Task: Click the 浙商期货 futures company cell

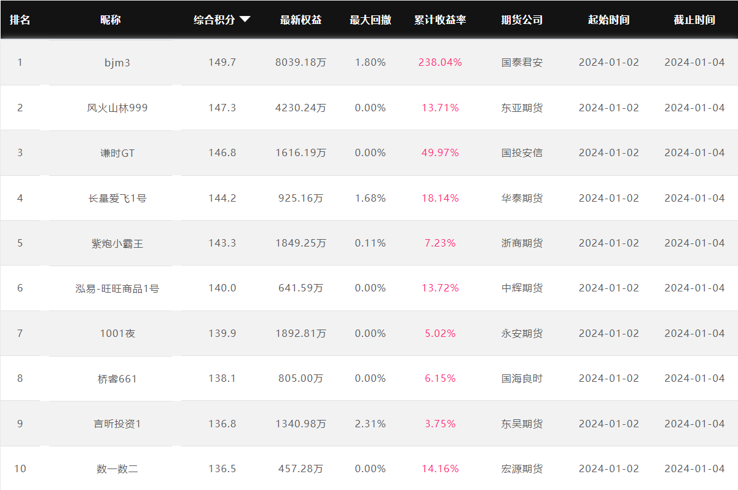Action: (x=522, y=243)
